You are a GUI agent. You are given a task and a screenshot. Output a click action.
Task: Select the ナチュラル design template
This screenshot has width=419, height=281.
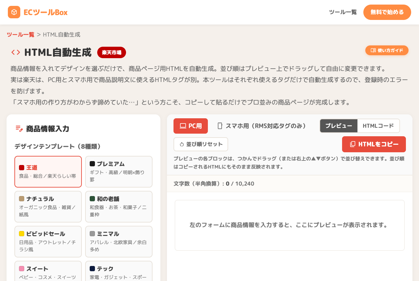[48, 207]
